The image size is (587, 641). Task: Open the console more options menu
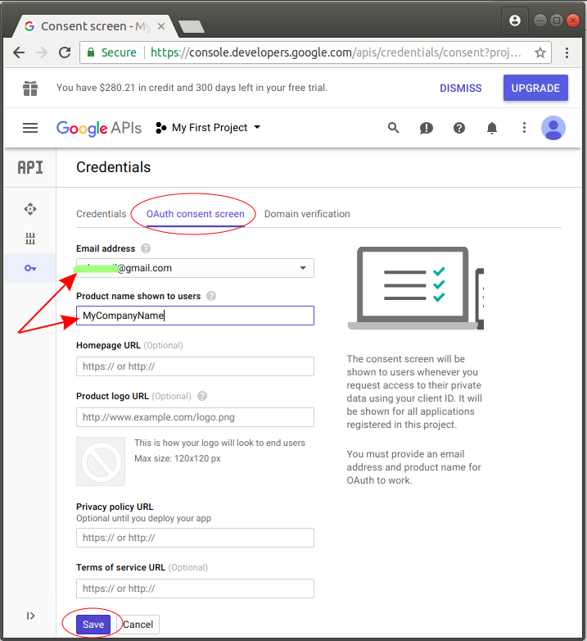pos(524,128)
